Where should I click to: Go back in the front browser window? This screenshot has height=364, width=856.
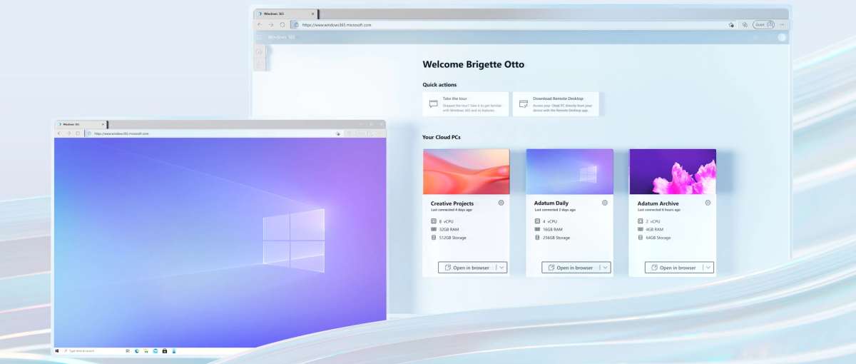click(58, 133)
